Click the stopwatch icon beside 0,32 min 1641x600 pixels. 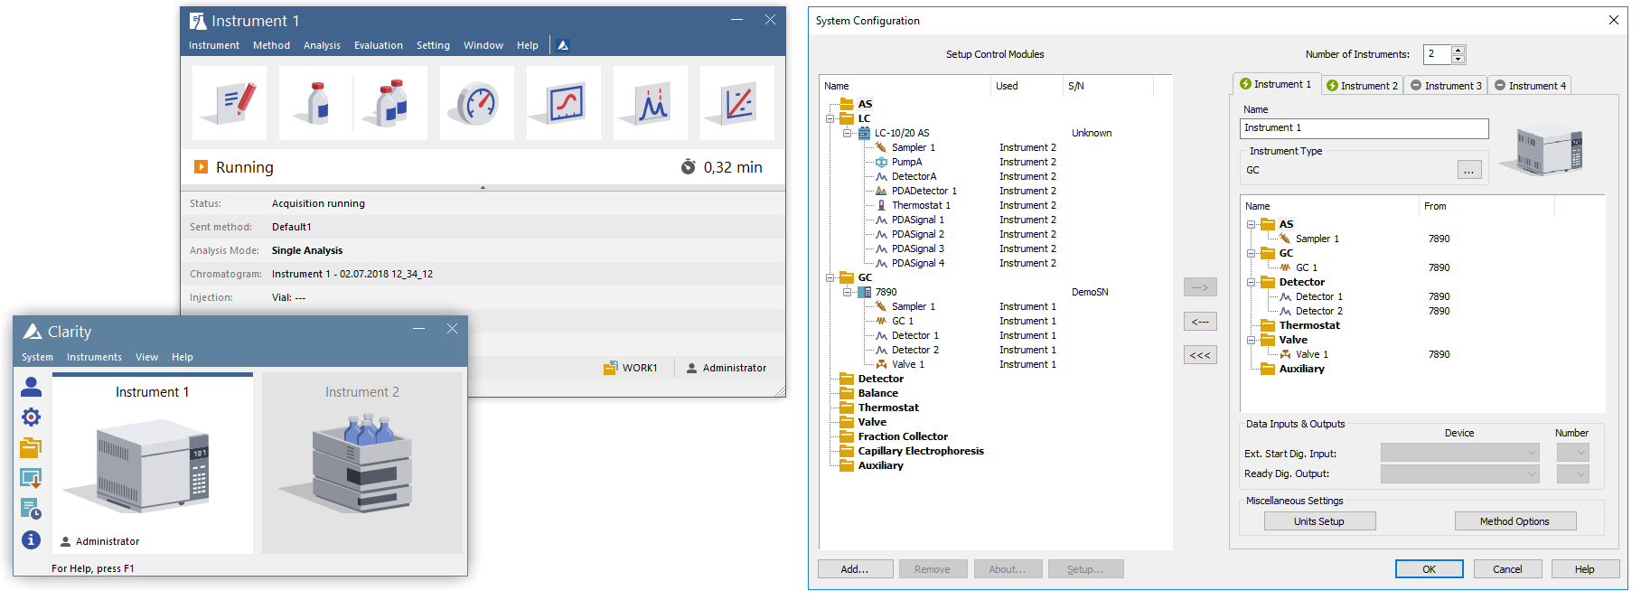689,167
